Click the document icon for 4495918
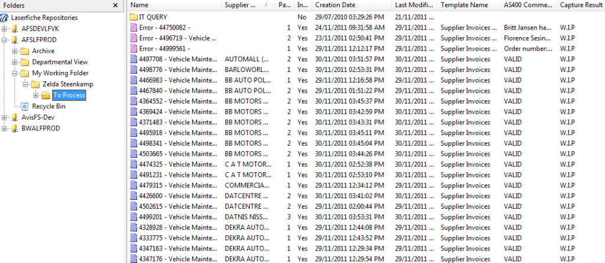Screen dimensions: 605x263 click(x=134, y=133)
